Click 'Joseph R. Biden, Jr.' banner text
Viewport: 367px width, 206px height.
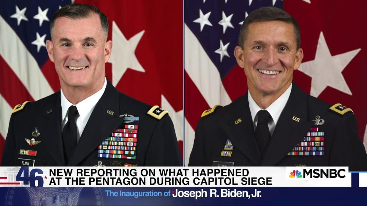(x=217, y=194)
